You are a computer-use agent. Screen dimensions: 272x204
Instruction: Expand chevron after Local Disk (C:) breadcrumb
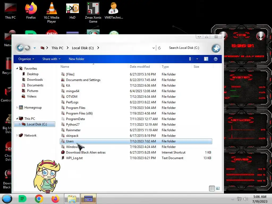[x=98, y=48]
